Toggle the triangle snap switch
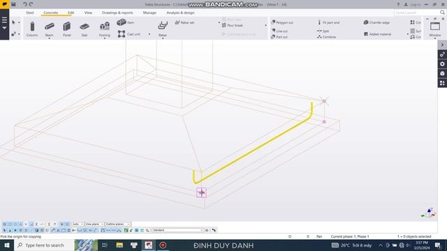The height and width of the screenshot is (251, 447). (x=20, y=225)
